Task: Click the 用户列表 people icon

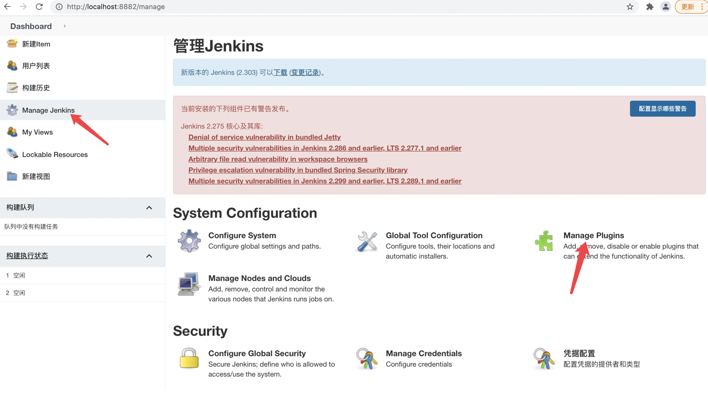Action: click(12, 65)
